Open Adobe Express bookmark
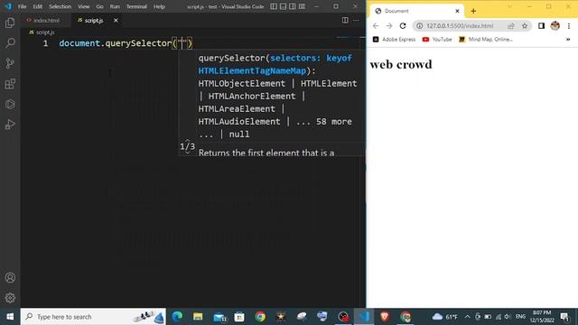 click(x=394, y=40)
